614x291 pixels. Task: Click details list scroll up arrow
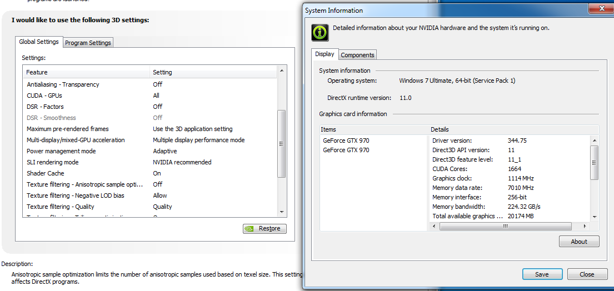point(594,141)
